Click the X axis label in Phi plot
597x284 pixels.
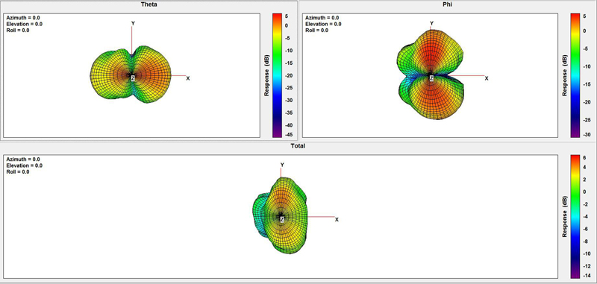tap(487, 78)
